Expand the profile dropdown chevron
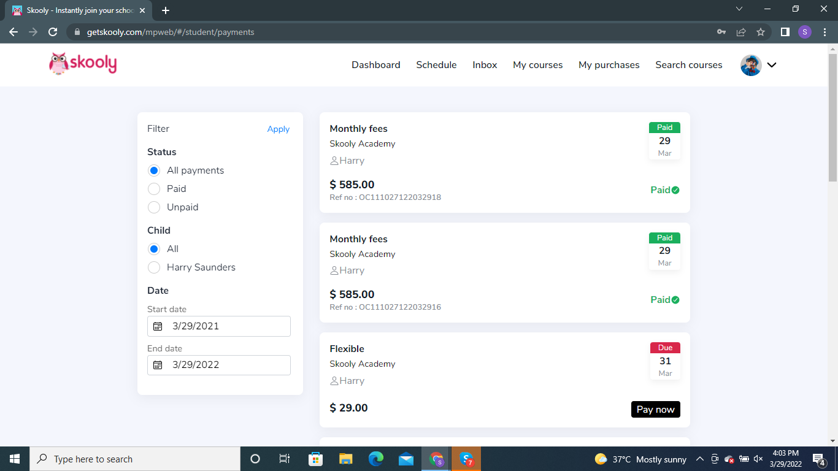The width and height of the screenshot is (838, 471). [x=772, y=65]
